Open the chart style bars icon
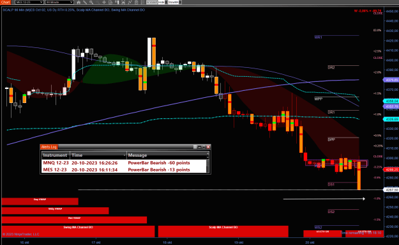399x245 pixels. click(x=79, y=3)
